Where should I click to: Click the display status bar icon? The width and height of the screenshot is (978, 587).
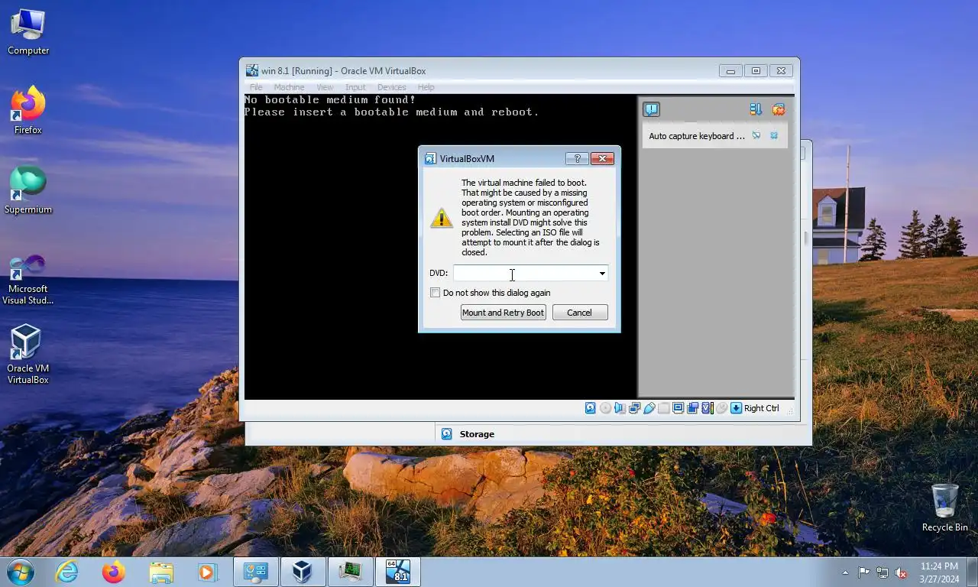click(x=678, y=408)
